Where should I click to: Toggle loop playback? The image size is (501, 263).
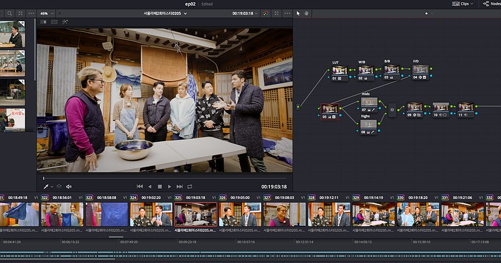pos(190,187)
